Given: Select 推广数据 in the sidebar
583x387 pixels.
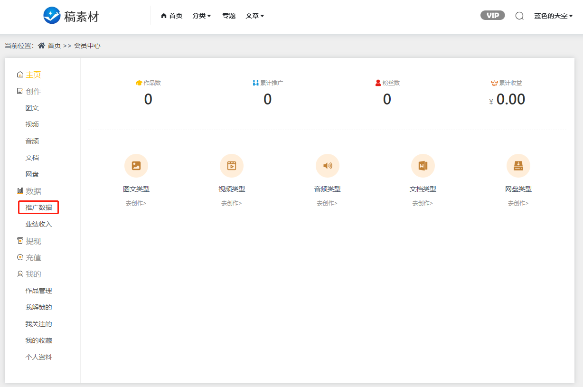Looking at the screenshot, I should click(x=38, y=208).
